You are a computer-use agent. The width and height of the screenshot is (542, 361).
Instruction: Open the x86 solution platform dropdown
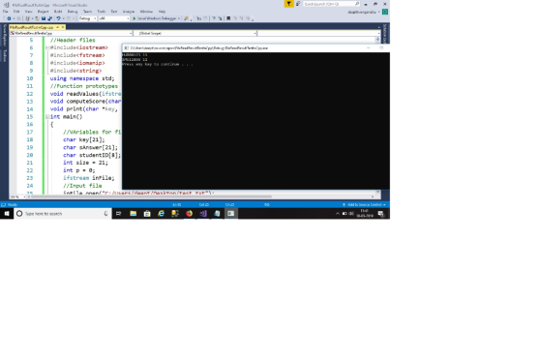(114, 18)
